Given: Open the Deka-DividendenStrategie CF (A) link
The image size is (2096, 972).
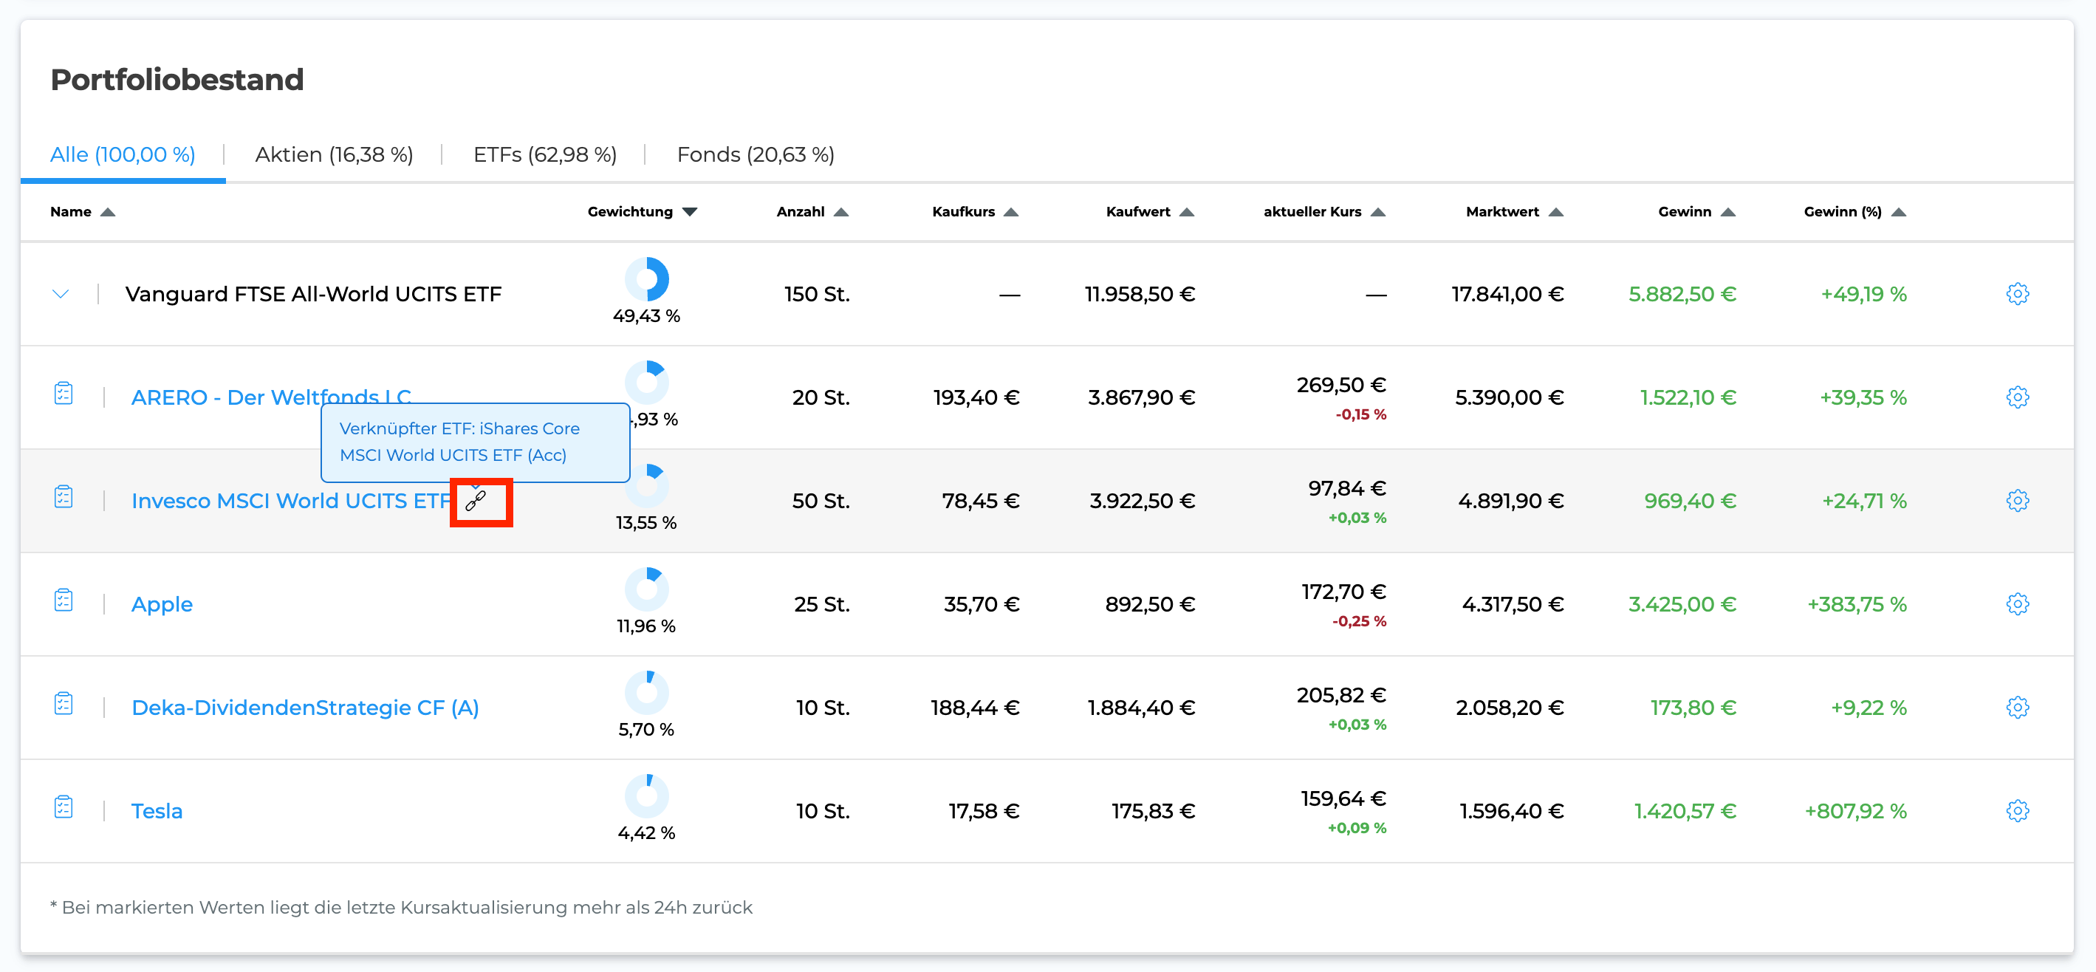Looking at the screenshot, I should click(305, 707).
